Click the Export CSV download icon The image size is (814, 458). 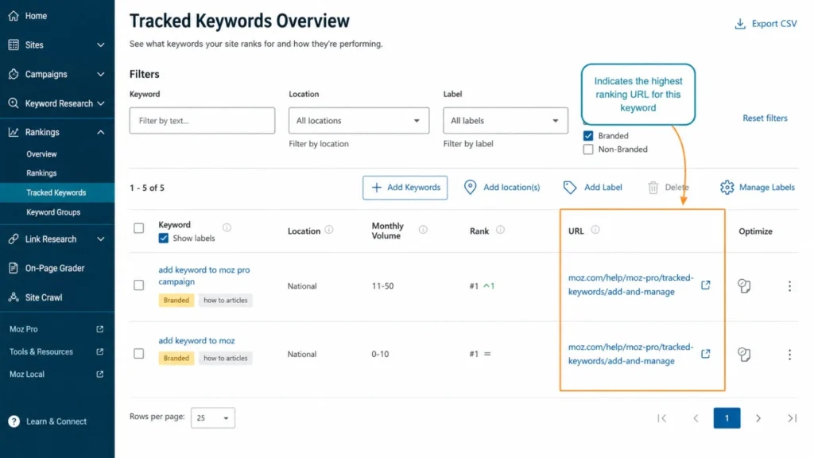740,23
